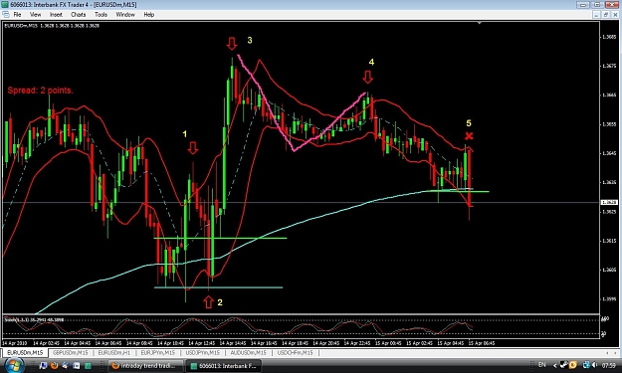Click the 1.3655 price axis label
This screenshot has width=622, height=373.
tap(609, 124)
